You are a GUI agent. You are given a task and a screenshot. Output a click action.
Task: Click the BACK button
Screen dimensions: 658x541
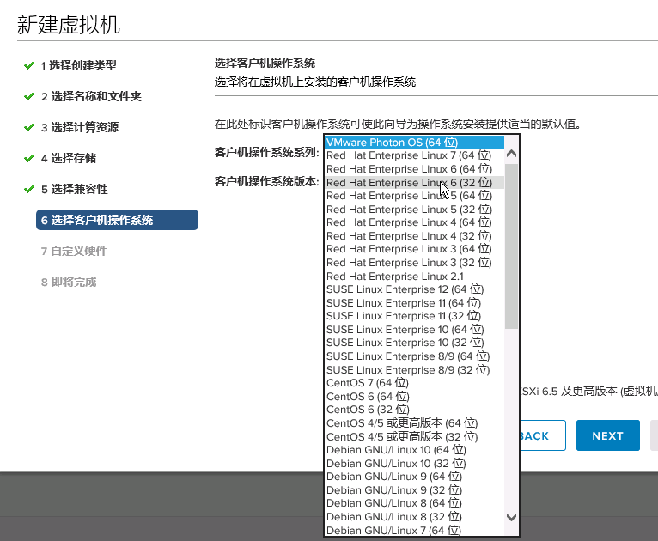[542, 435]
